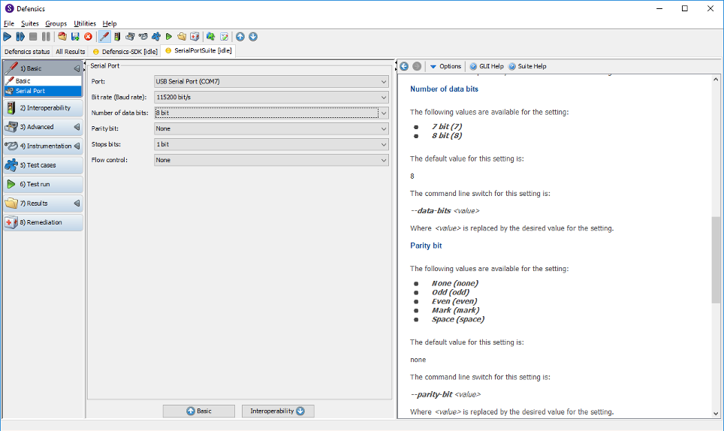Click the traffic light Interoperability toolbar icon
This screenshot has height=431, width=724.
pos(117,36)
